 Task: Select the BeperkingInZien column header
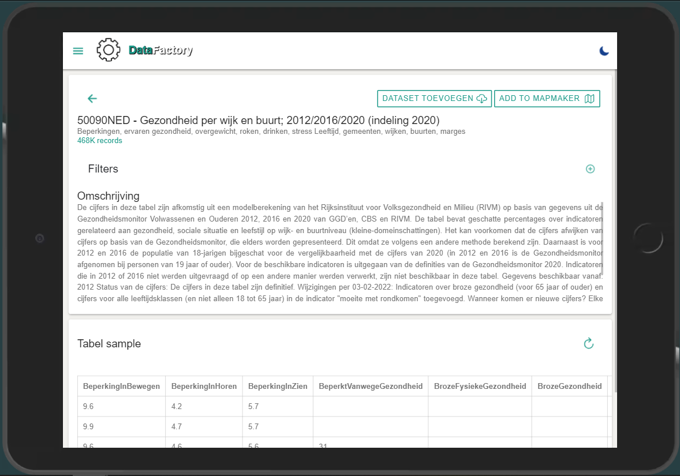277,386
